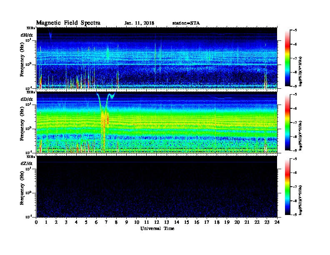Click the -5 label on dZ/dt color scale
330x255 pixels.
pos(295,159)
